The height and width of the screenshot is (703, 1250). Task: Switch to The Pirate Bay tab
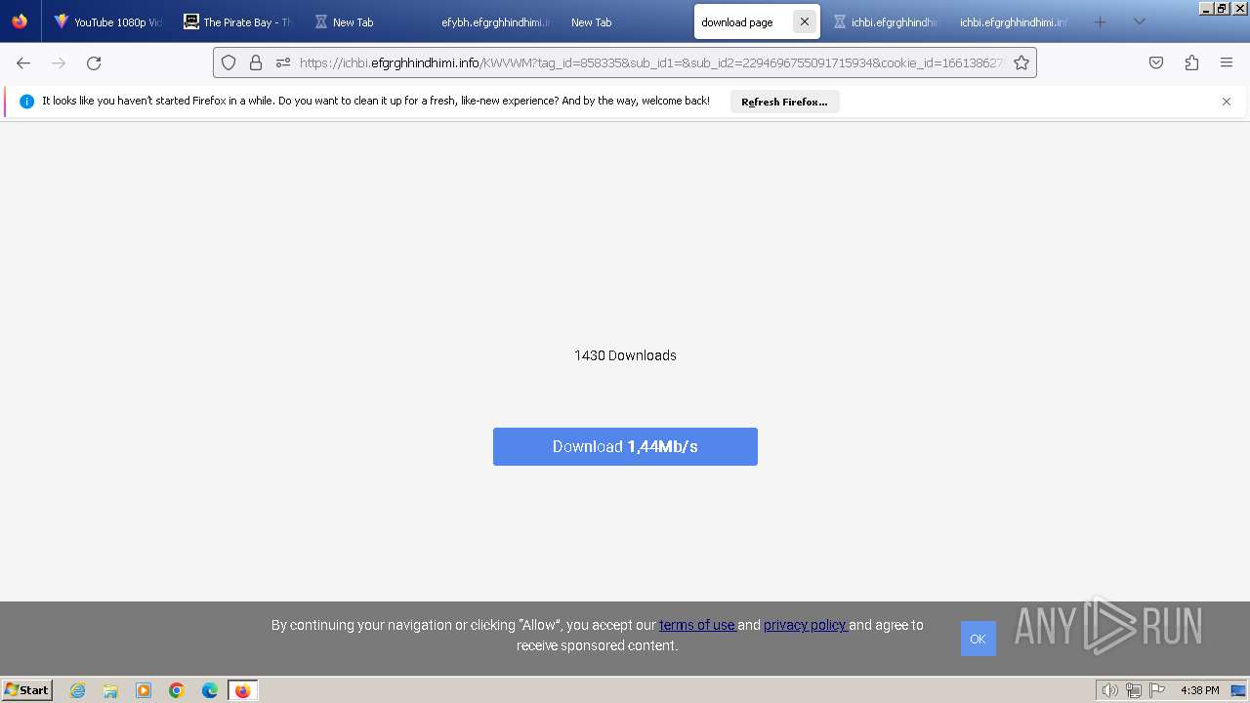coord(237,21)
